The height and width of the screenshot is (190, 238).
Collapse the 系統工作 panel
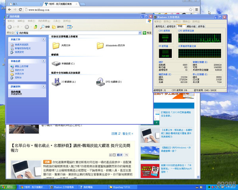click(44, 40)
